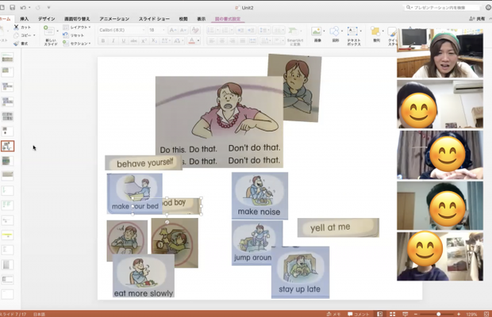Click the increase indent icon

click(x=251, y=30)
